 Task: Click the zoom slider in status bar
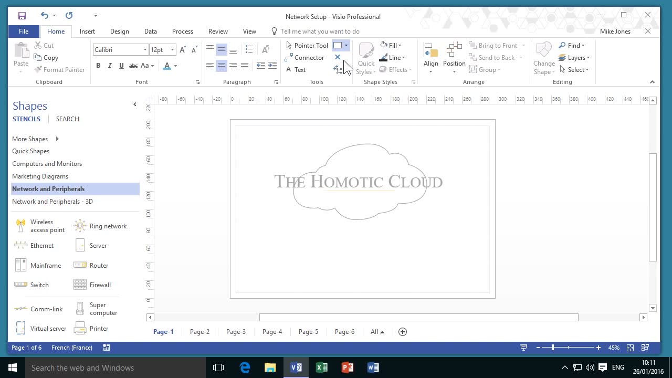pos(553,348)
